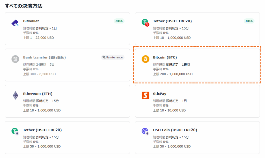Click the greyed Bank transfer building icon

point(15,59)
